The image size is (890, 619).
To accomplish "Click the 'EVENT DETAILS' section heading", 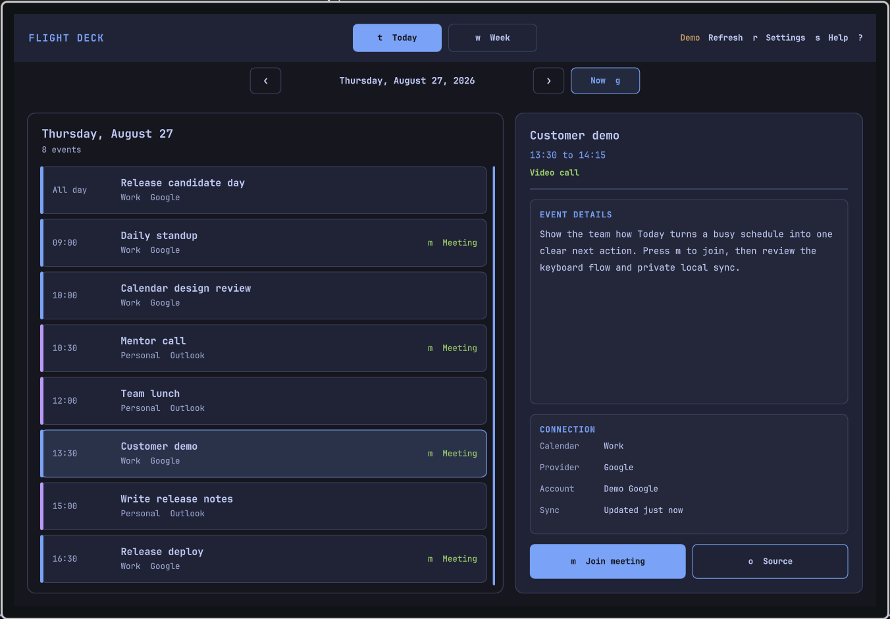I will (x=576, y=215).
